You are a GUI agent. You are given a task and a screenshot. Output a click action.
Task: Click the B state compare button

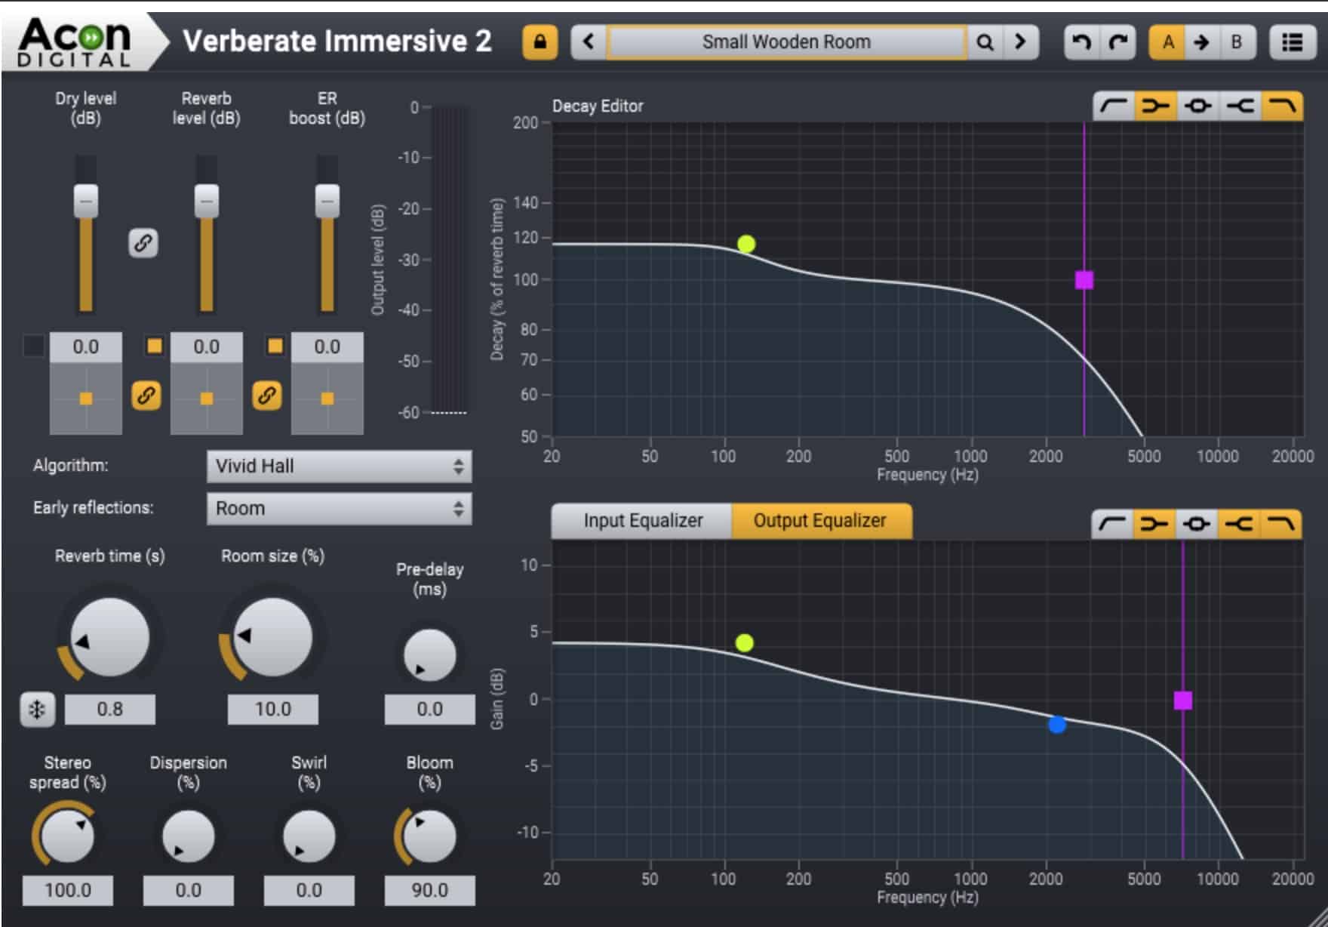(x=1236, y=42)
